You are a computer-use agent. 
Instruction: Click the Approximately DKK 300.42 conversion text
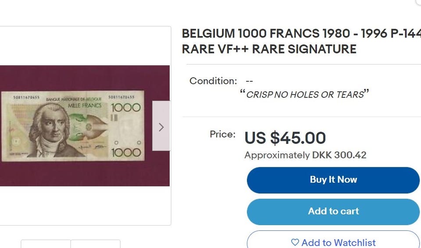[x=305, y=155]
